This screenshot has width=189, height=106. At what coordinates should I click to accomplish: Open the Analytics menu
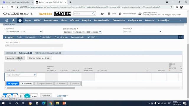(x=87, y=20)
